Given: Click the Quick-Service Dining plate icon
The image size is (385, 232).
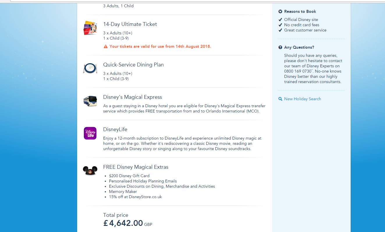Looking at the screenshot, I should pyautogui.click(x=90, y=68).
